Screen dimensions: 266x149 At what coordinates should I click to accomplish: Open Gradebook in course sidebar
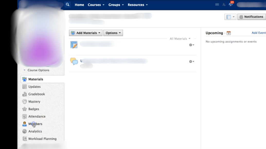pos(37,94)
